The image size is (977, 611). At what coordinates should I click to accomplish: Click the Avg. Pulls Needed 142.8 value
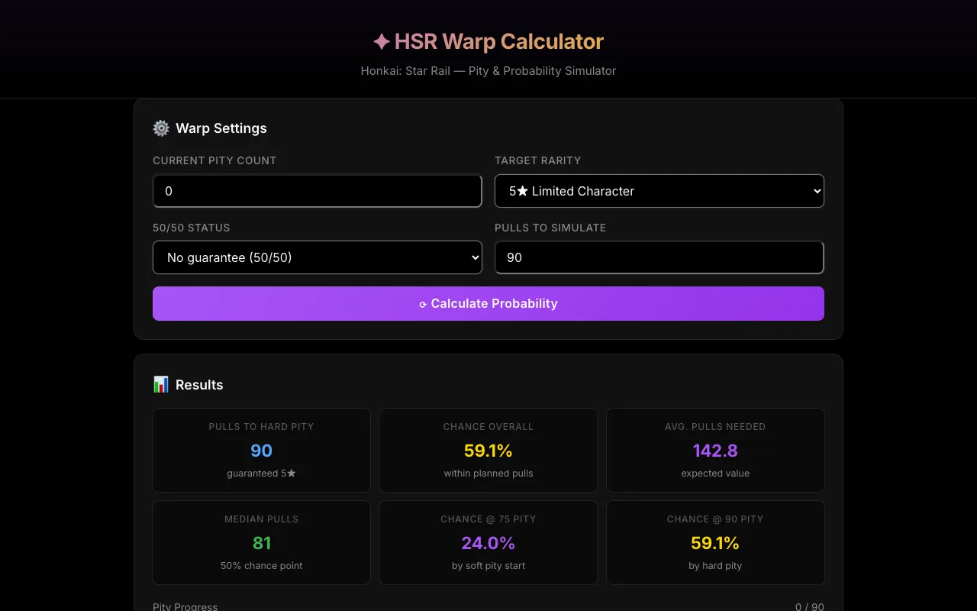pyautogui.click(x=715, y=451)
